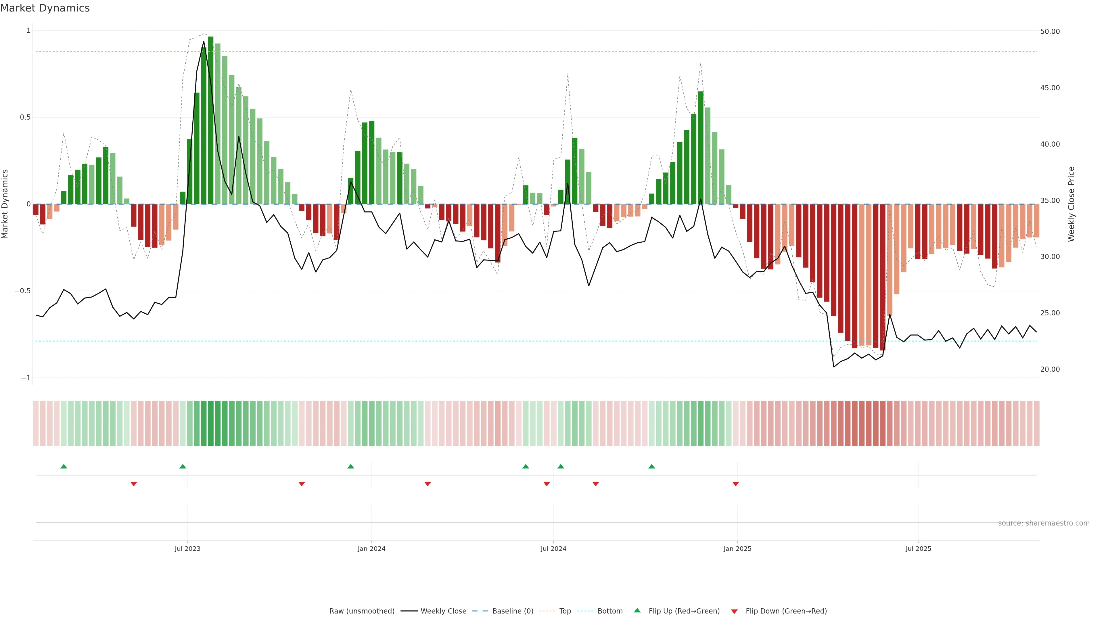The image size is (1104, 621).
Task: Click the Jan 2025 x-axis label
Action: click(x=737, y=549)
